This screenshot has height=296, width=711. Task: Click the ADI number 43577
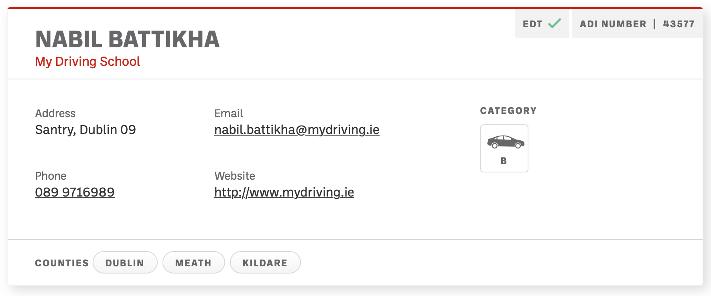point(678,24)
